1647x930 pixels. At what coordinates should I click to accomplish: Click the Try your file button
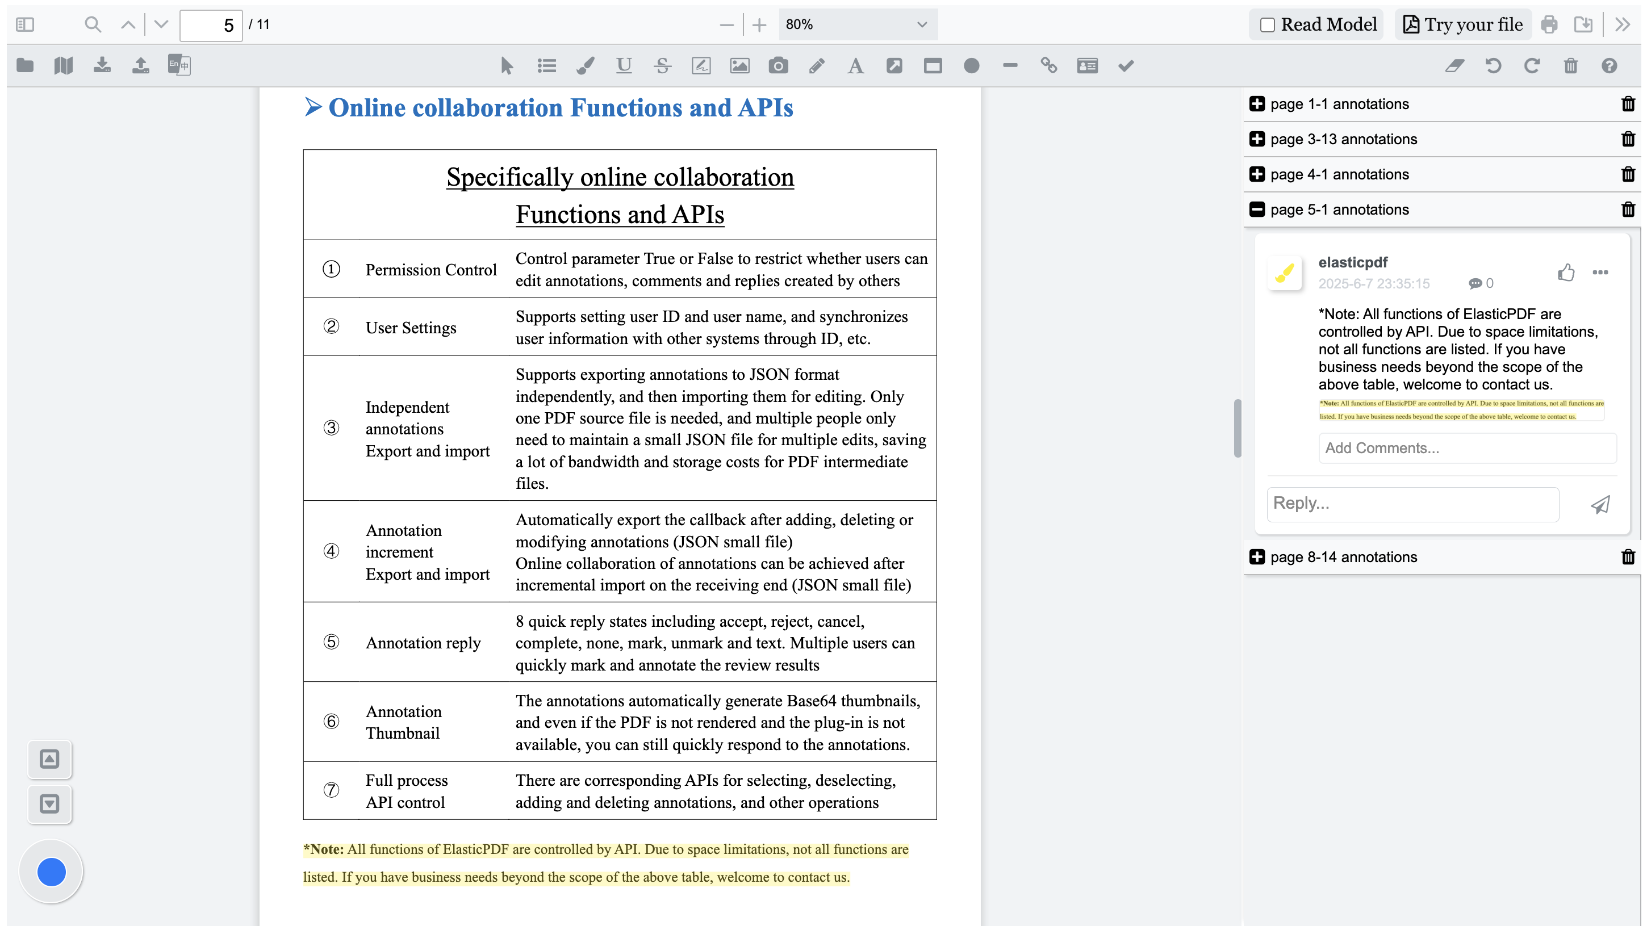click(1463, 24)
